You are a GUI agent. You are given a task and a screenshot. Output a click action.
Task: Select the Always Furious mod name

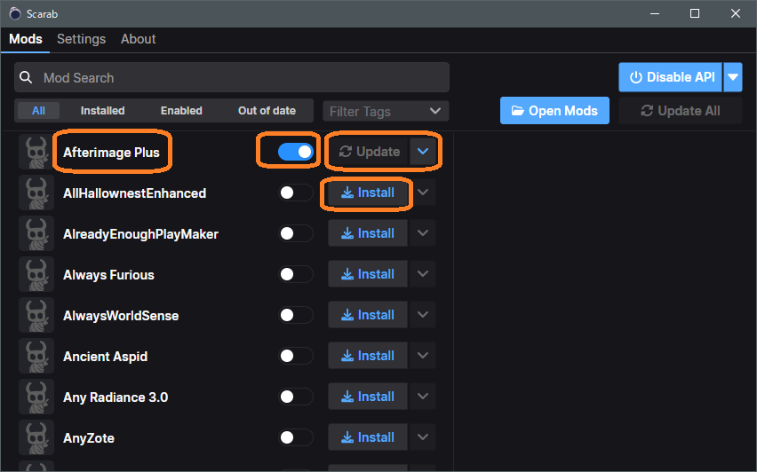pos(108,275)
